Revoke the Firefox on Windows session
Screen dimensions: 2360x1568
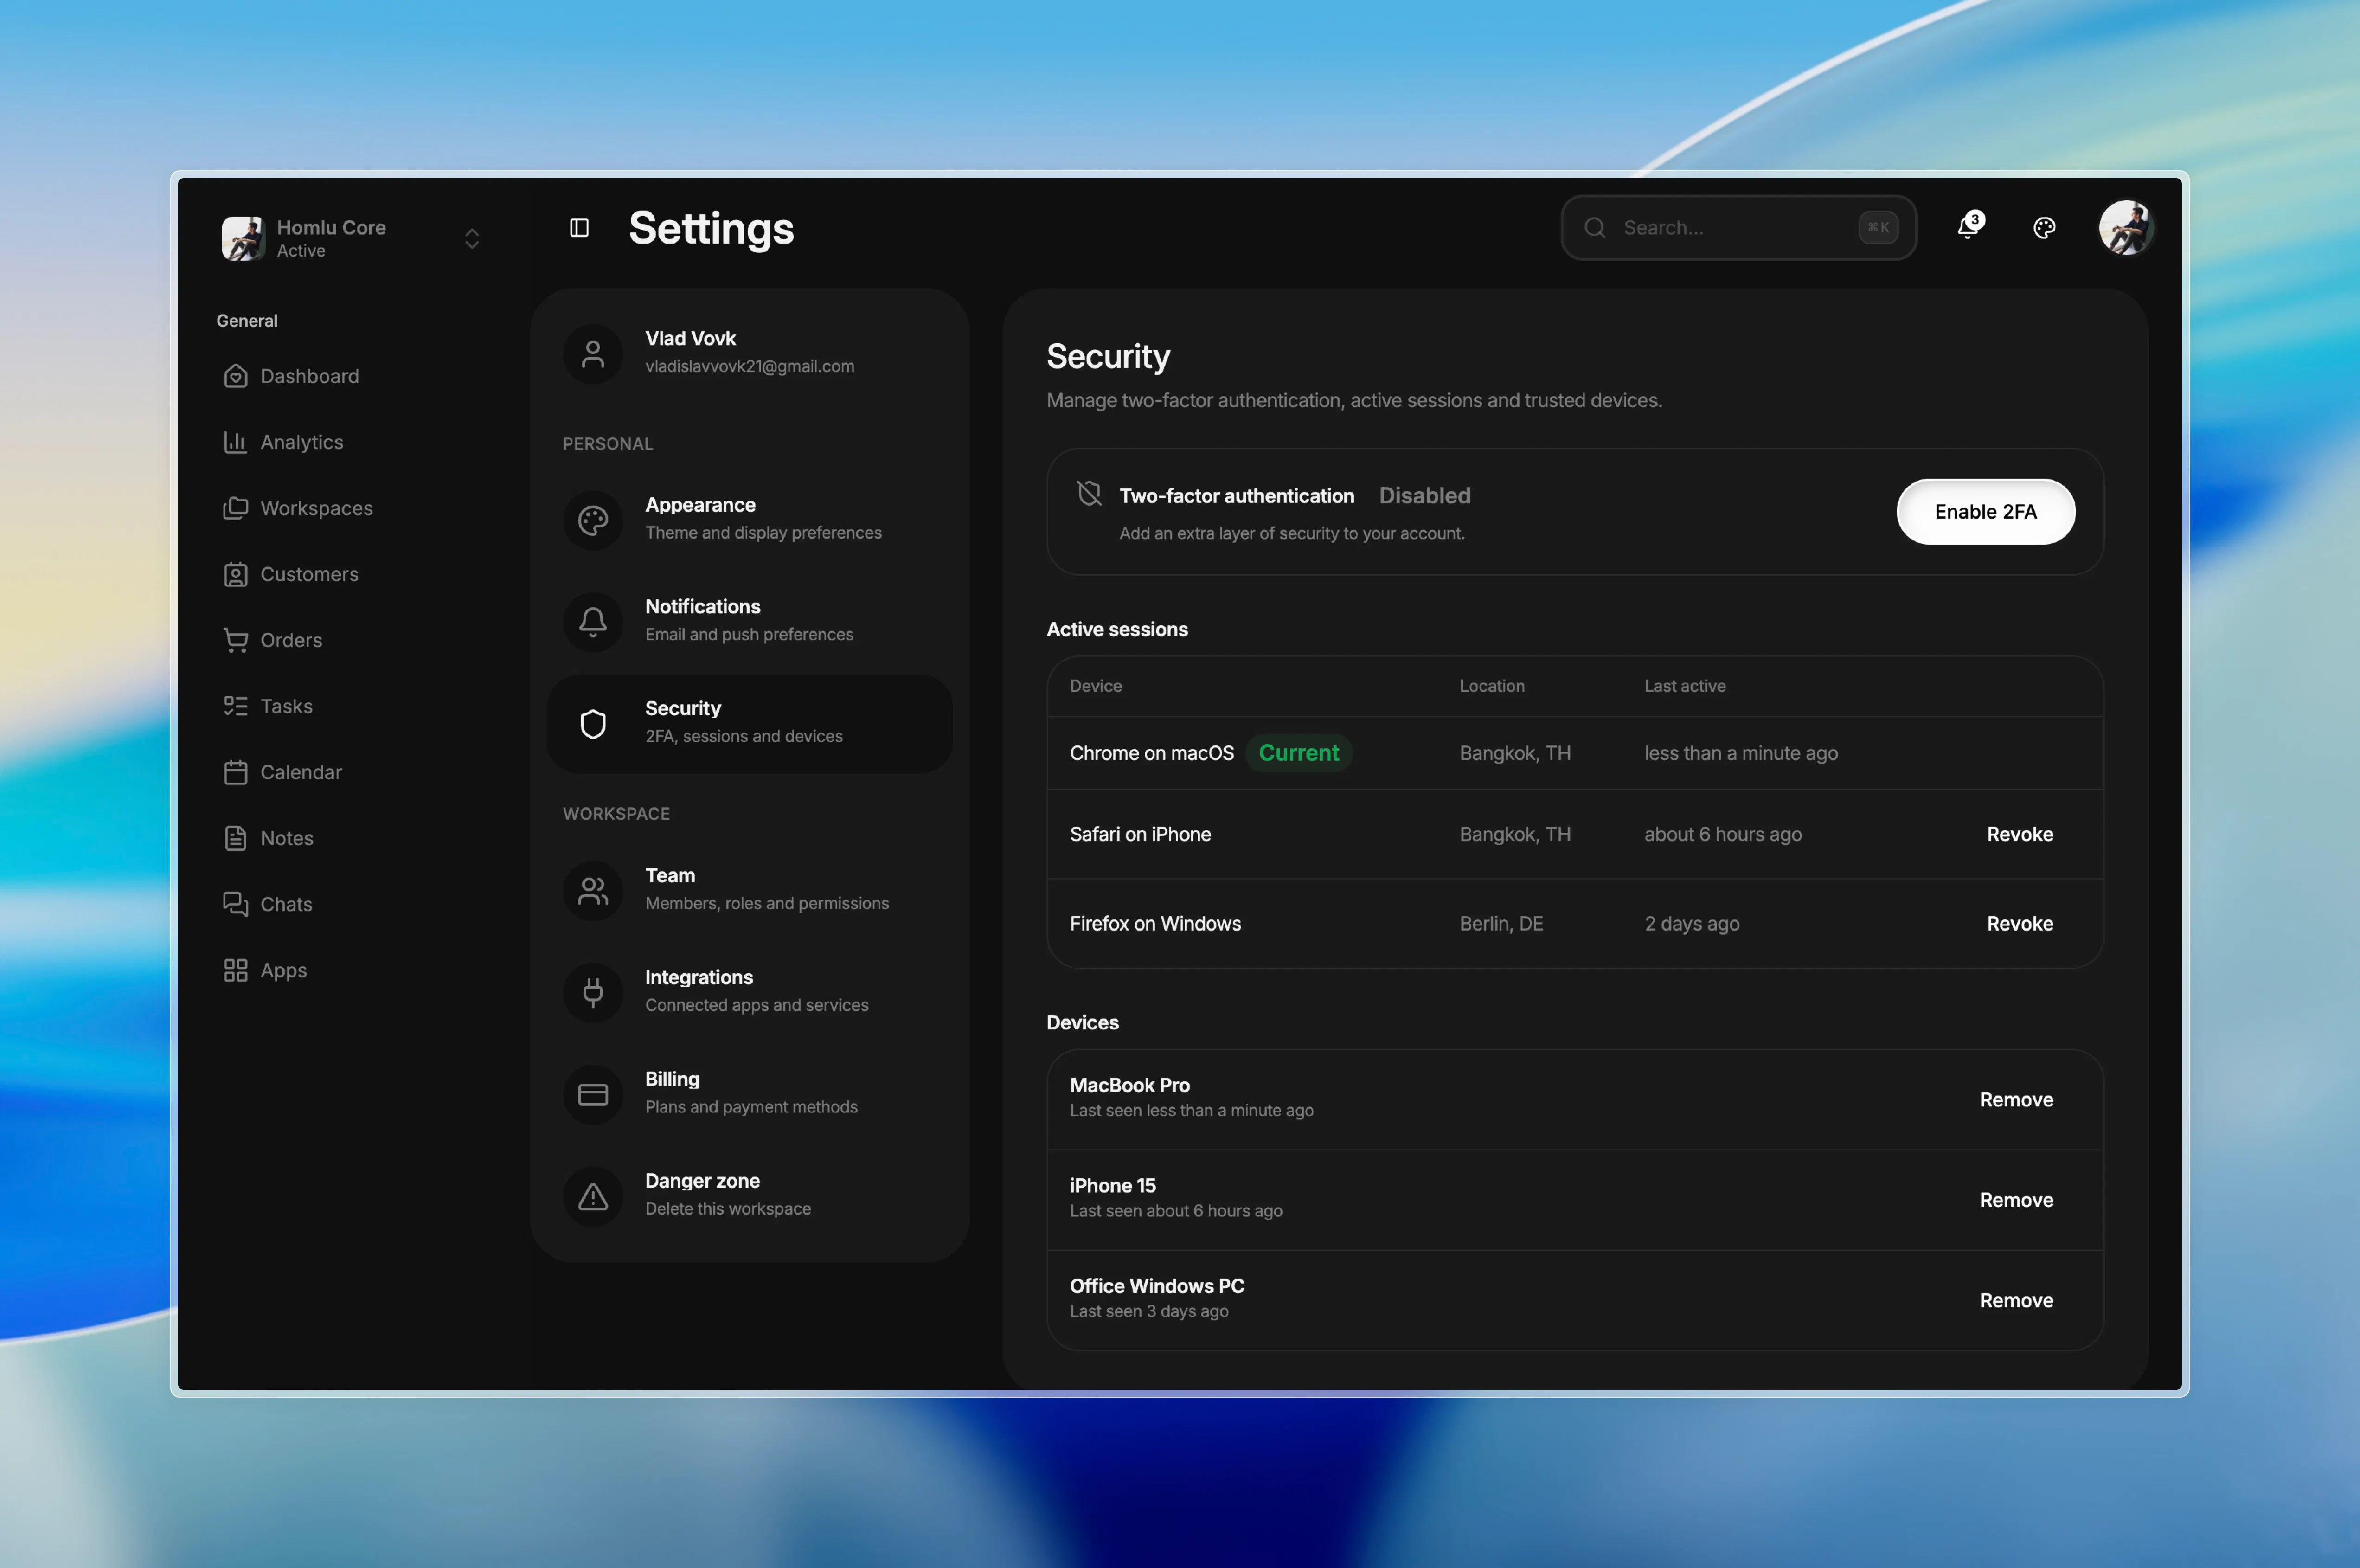click(x=2019, y=924)
